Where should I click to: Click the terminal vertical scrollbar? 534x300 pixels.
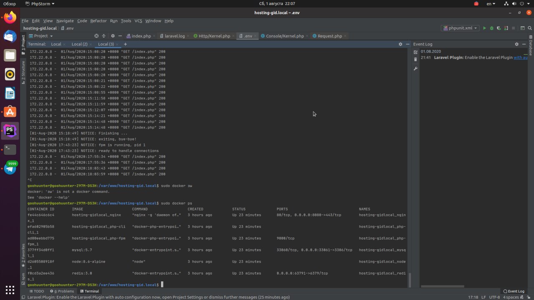point(409,279)
